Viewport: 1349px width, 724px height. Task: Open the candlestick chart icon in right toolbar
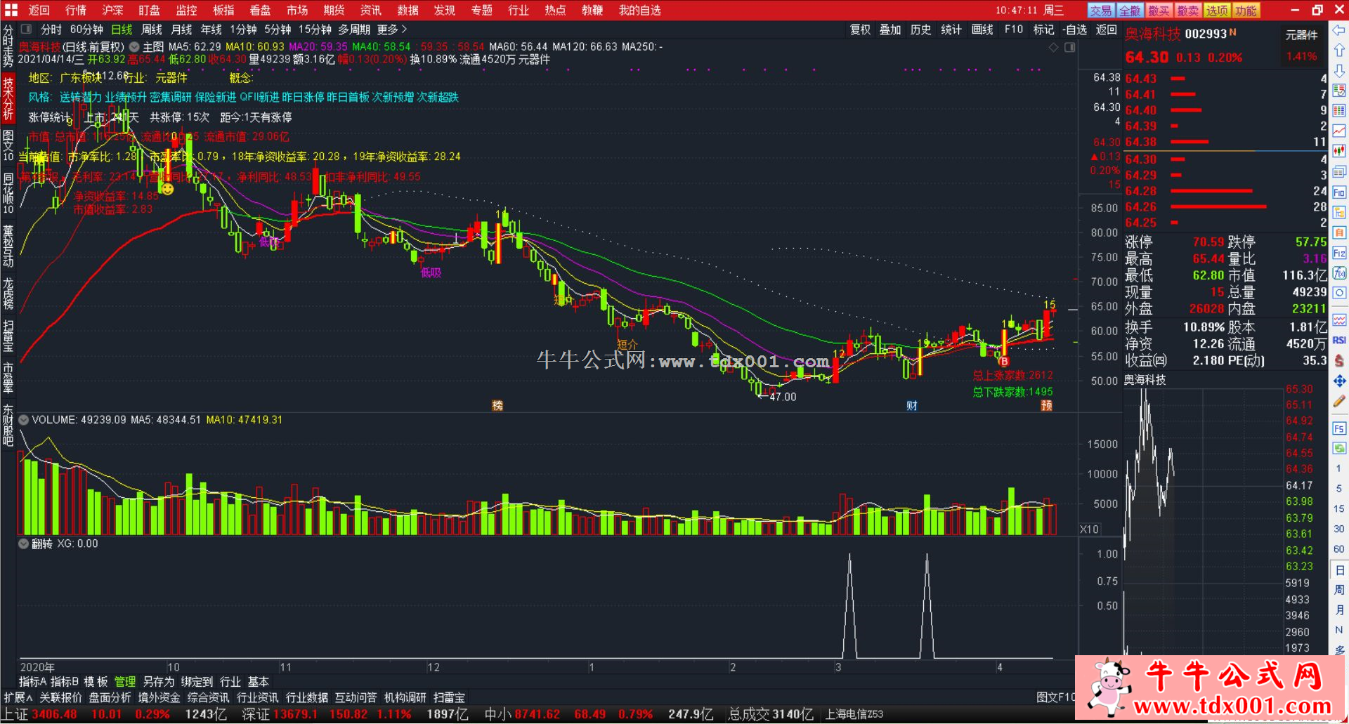tap(1339, 151)
